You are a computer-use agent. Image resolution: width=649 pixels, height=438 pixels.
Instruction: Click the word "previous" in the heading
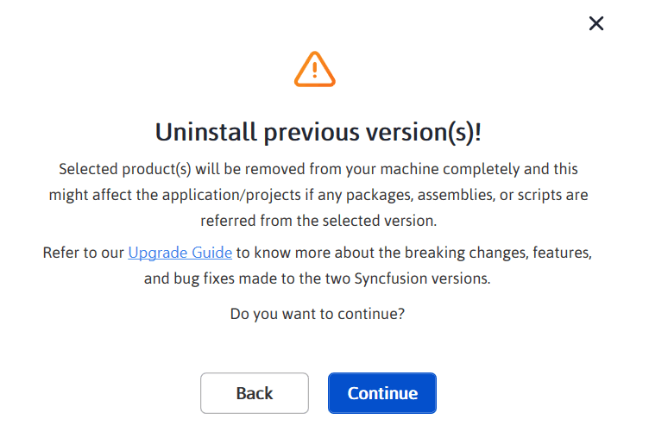[x=312, y=132]
